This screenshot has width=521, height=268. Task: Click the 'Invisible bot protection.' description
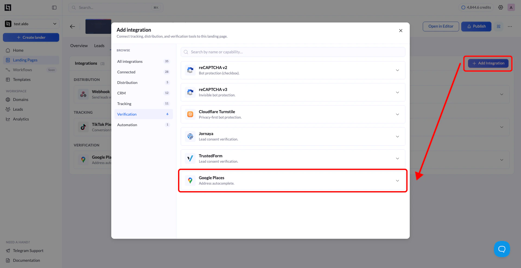(217, 95)
